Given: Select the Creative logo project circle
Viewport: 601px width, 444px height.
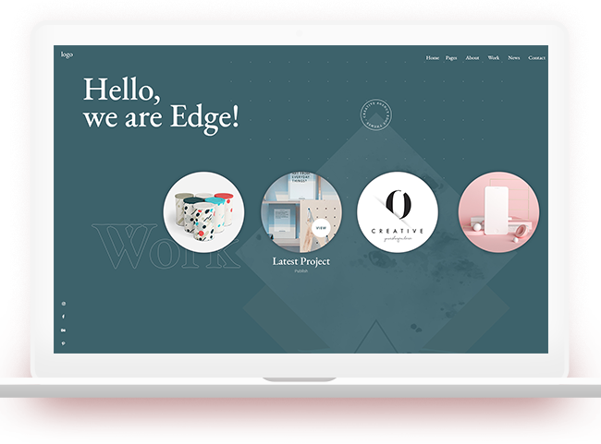Looking at the screenshot, I should tap(398, 212).
